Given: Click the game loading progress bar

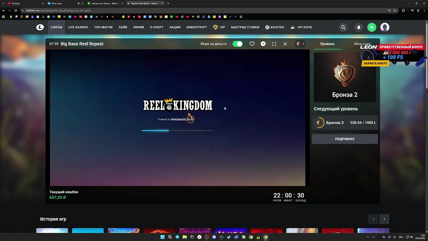Looking at the screenshot, I should 178,131.
